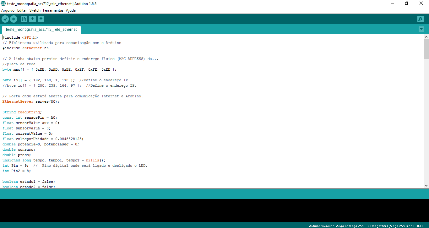Upload the sketch with the arrow icon
The image size is (429, 228).
[14, 19]
